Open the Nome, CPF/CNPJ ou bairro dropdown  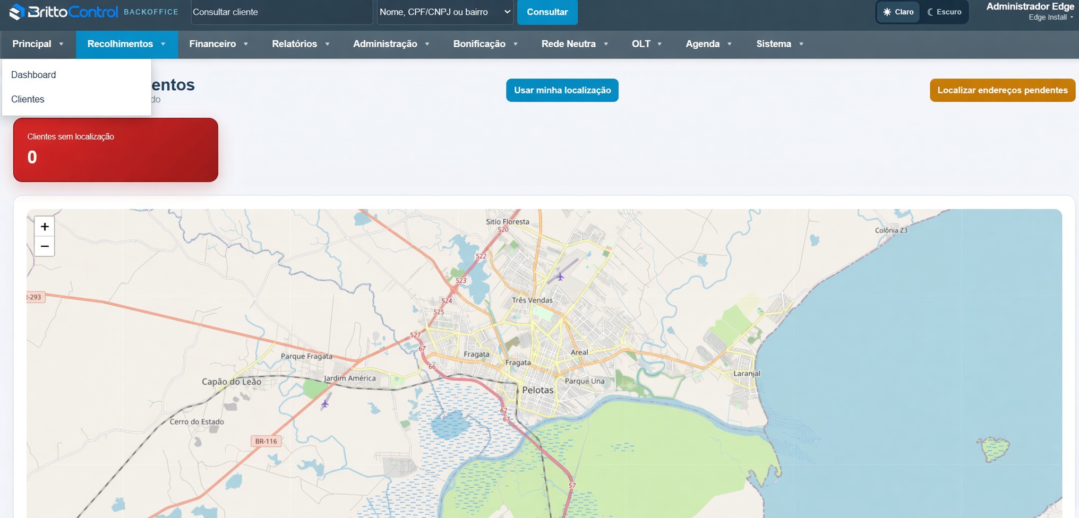pos(445,12)
